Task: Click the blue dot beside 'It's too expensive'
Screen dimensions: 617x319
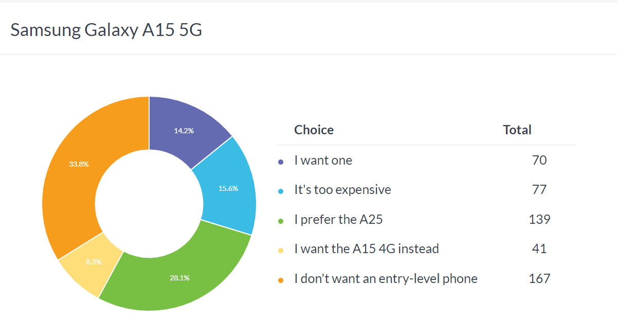Action: 281,191
